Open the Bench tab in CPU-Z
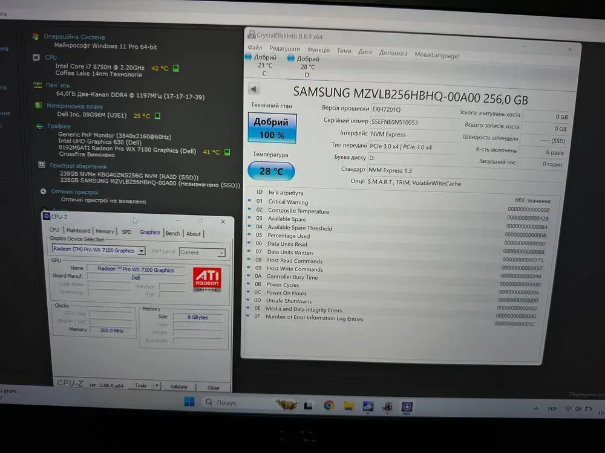Viewport: 605px width, 453px height. 173,233
